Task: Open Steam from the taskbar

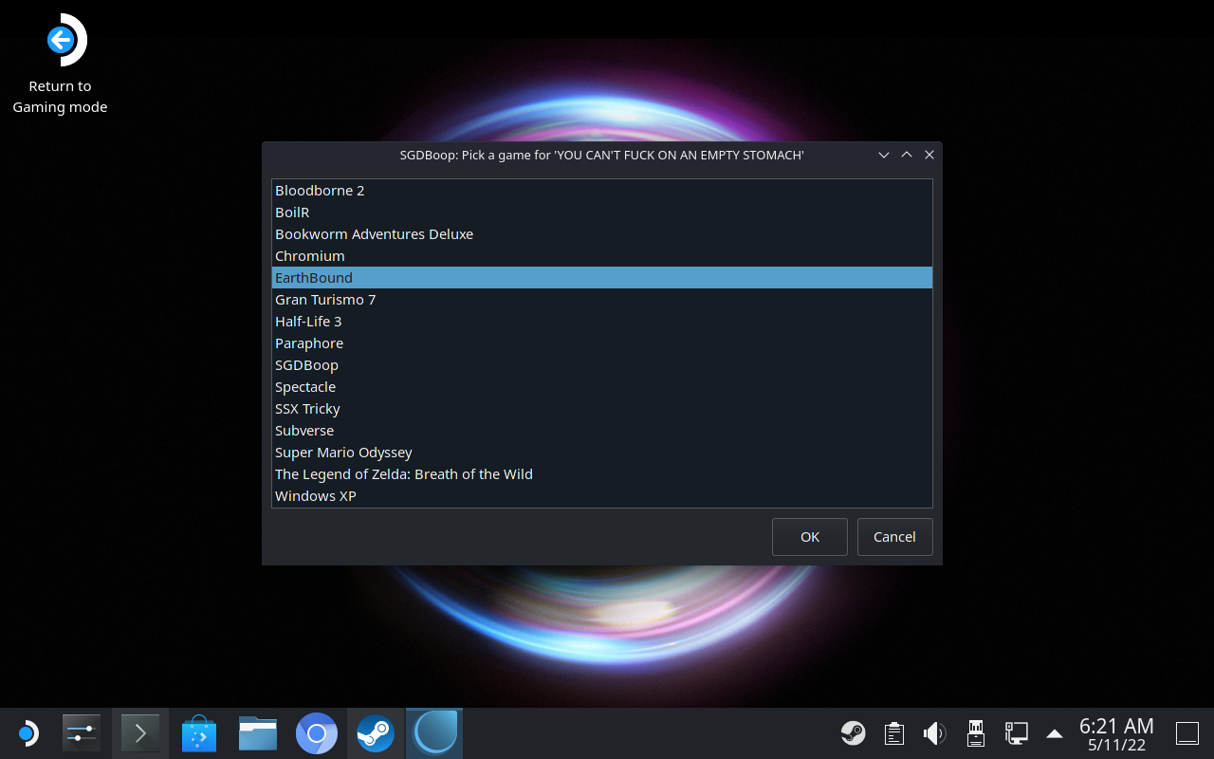Action: click(x=376, y=733)
